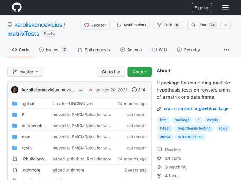This screenshot has width=241, height=180.
Task: Open 'added .gitignore' commit message
Action: (x=69, y=170)
